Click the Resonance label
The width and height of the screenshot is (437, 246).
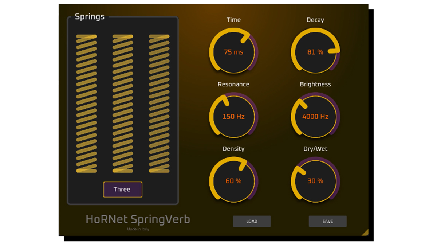pos(233,84)
